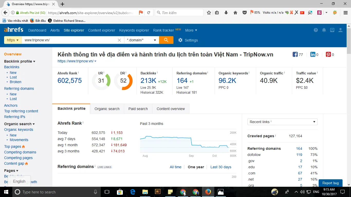This screenshot has width=351, height=197.
Task: Click the Facebook share count icon
Action: [295, 54]
